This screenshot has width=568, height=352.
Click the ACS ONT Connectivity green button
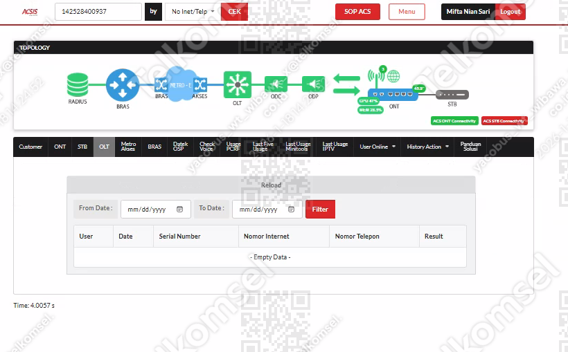click(454, 121)
